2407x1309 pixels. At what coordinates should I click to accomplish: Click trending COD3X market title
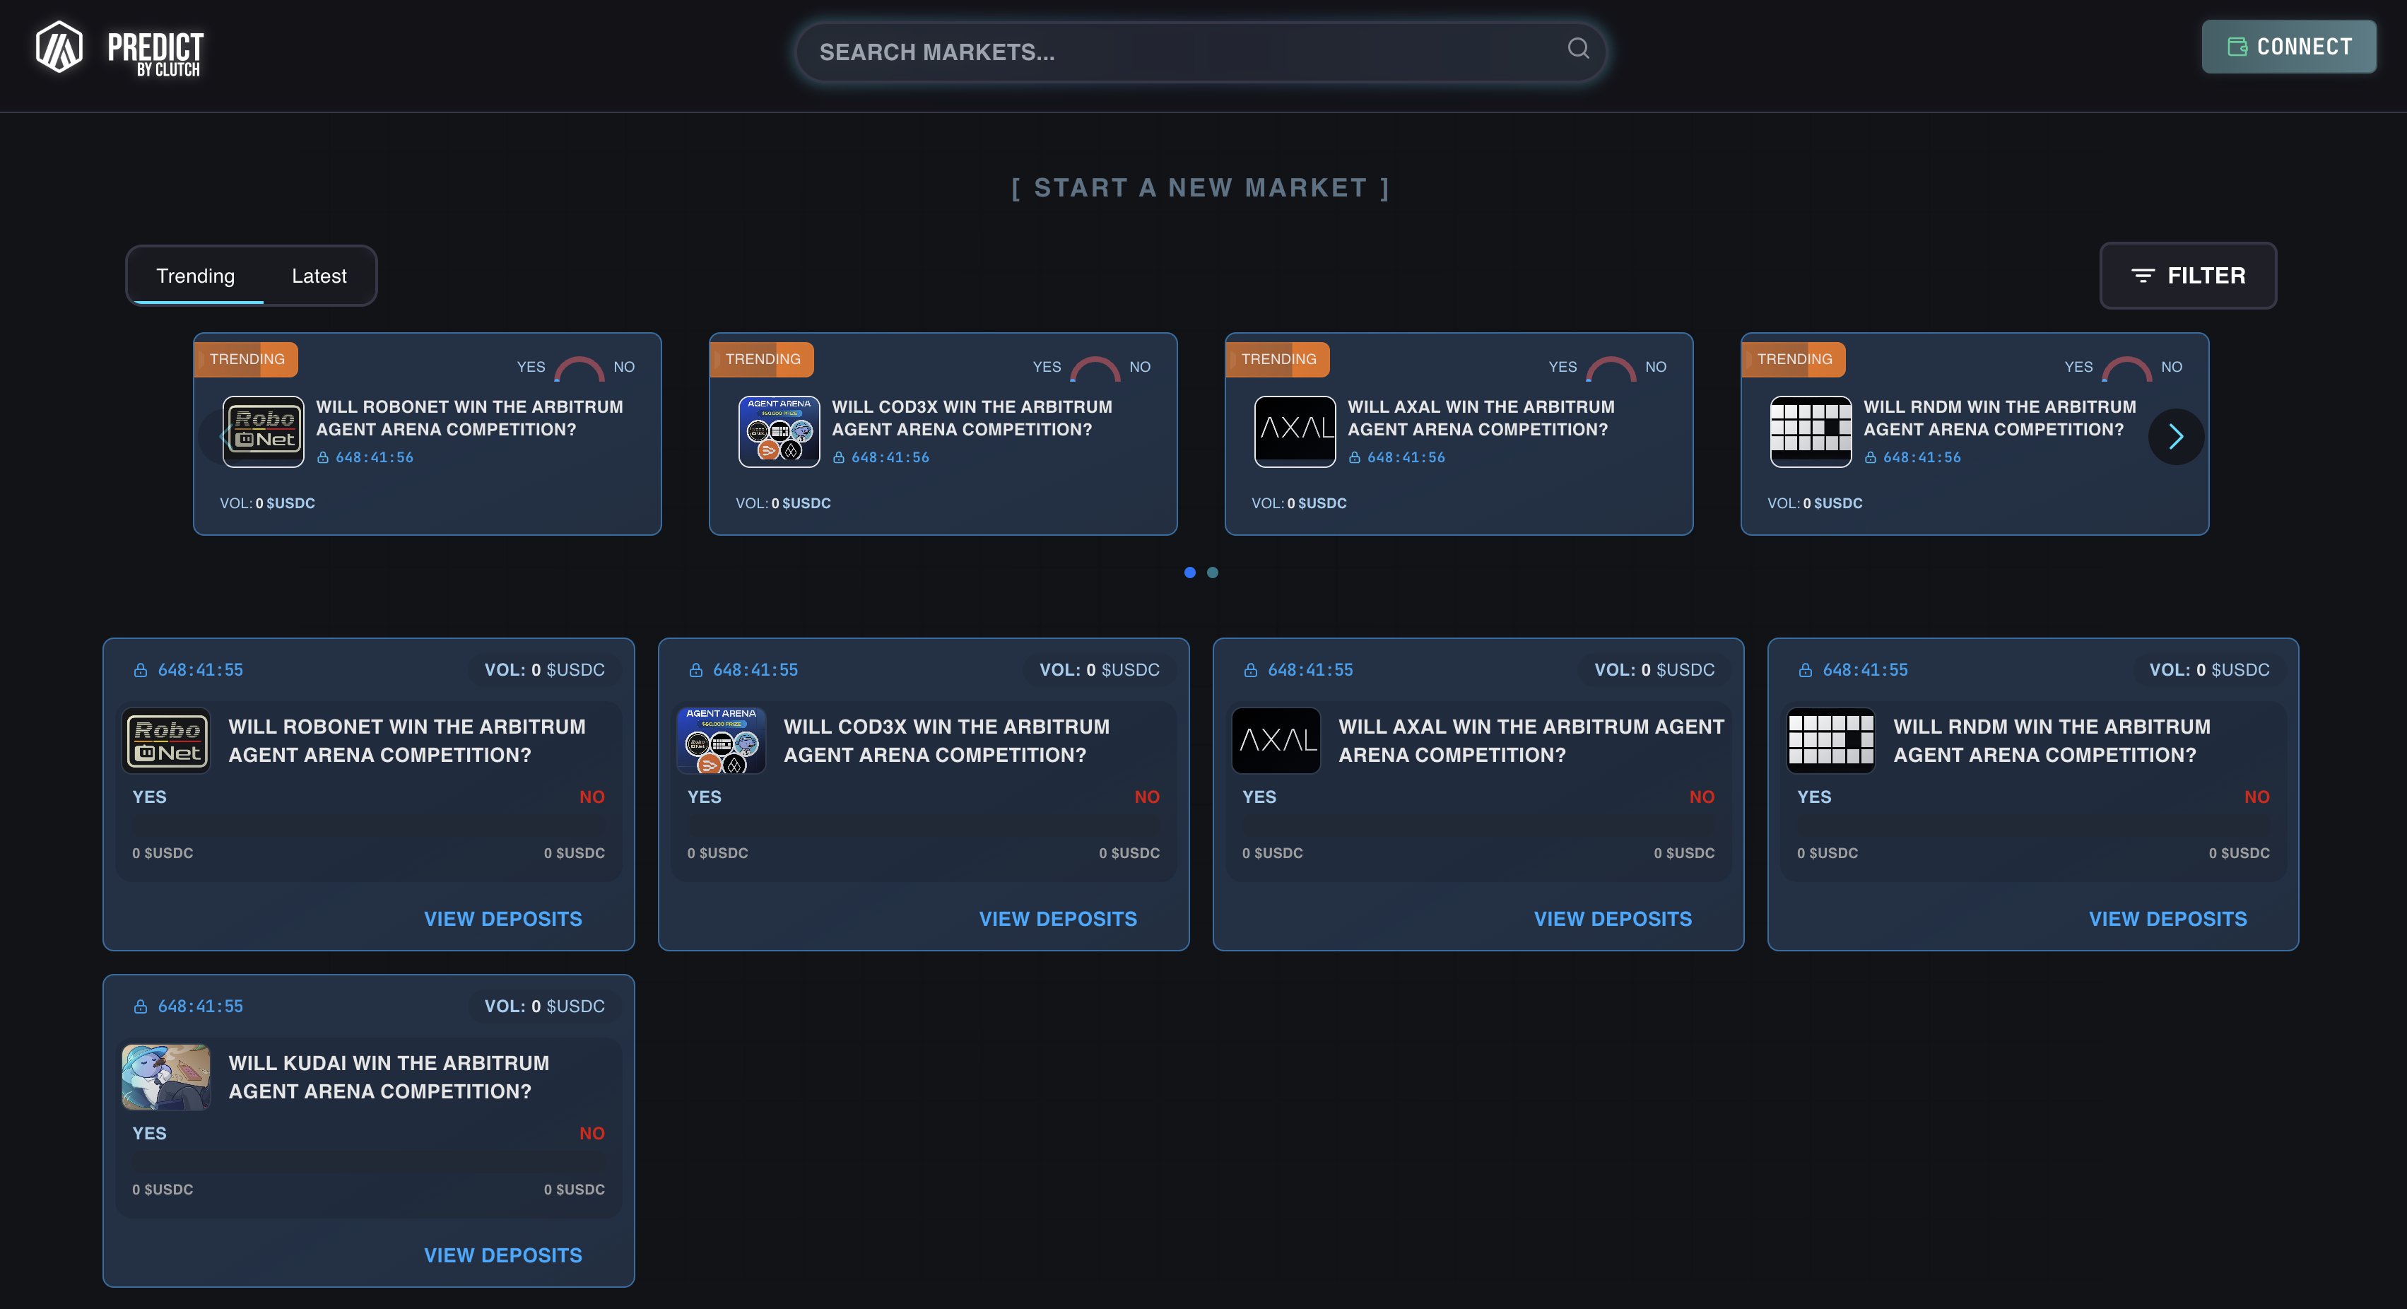[x=972, y=418]
